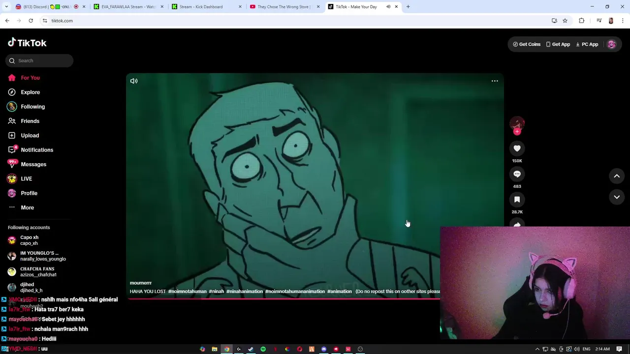Open the browser extensions puzzle icon
Image resolution: width=630 pixels, height=354 pixels.
click(x=581, y=21)
